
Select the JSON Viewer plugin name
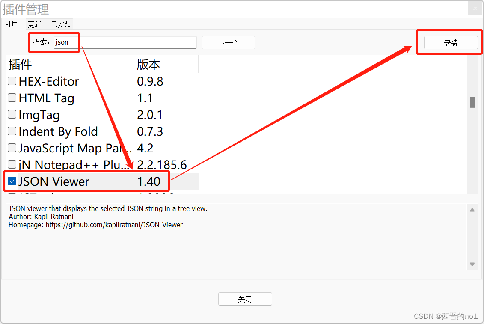tap(54, 181)
